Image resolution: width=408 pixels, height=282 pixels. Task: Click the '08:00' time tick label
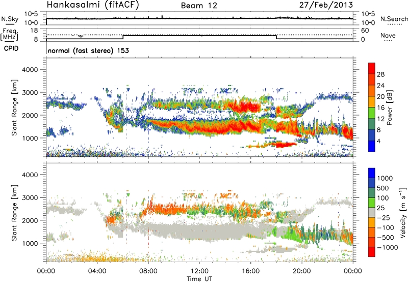click(148, 271)
